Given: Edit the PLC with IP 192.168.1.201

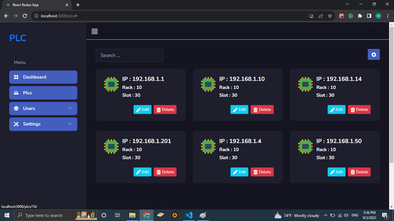Looking at the screenshot, I should point(142,172).
